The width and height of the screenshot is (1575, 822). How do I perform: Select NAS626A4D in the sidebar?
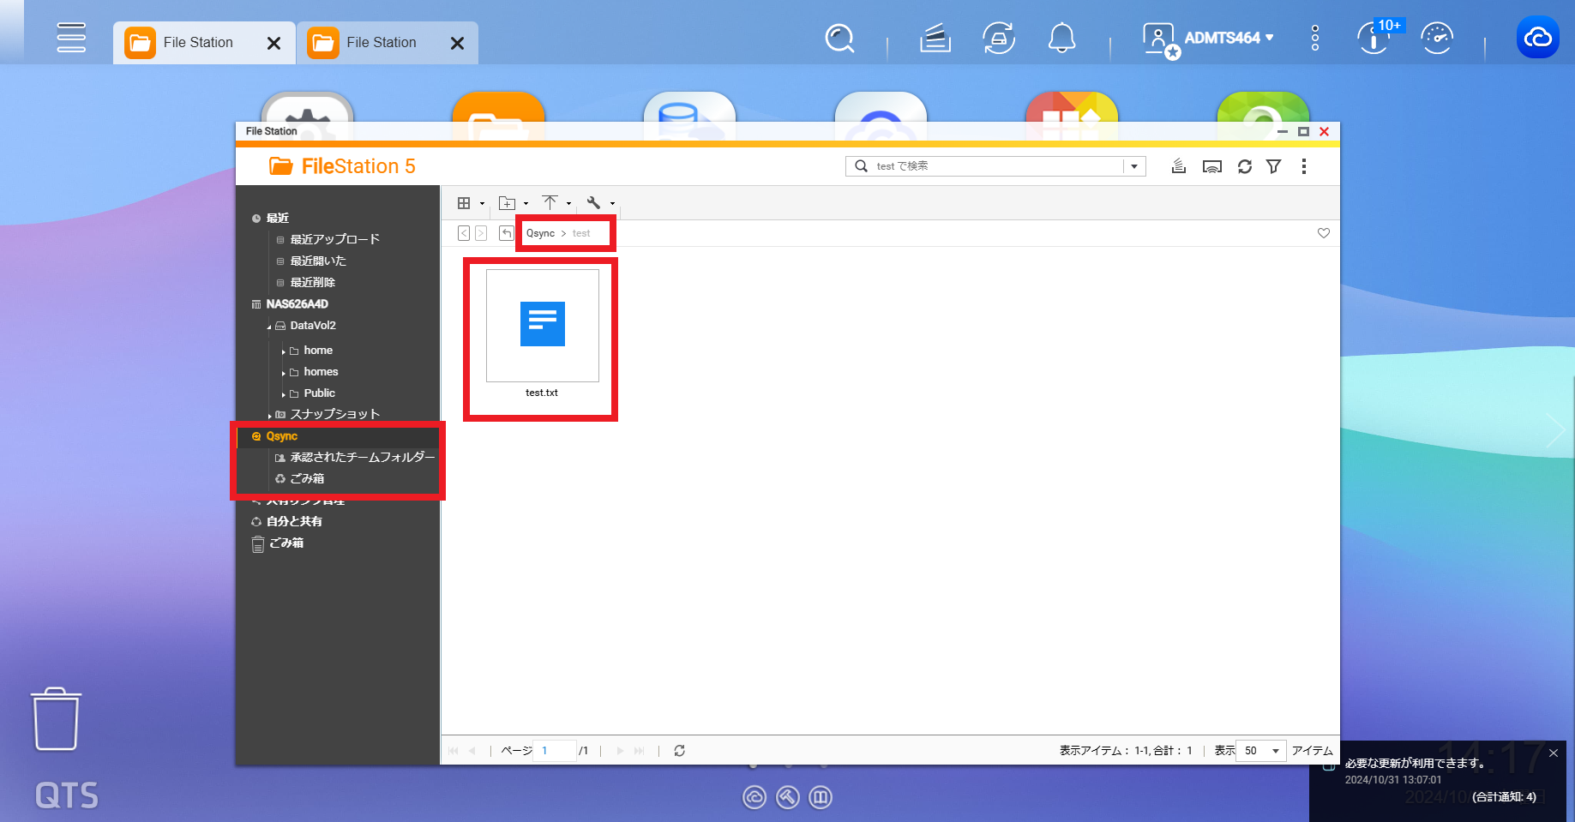click(x=297, y=304)
